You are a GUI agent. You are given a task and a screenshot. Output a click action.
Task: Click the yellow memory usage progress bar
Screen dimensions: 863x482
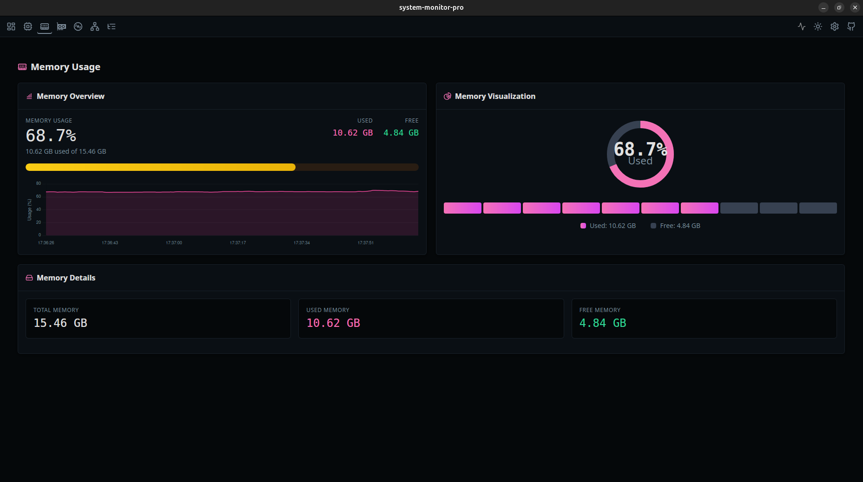tap(160, 167)
